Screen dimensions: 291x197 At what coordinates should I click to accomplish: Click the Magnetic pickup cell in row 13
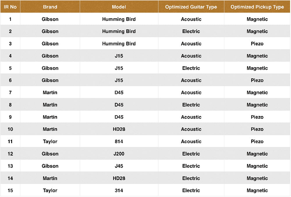(x=257, y=166)
